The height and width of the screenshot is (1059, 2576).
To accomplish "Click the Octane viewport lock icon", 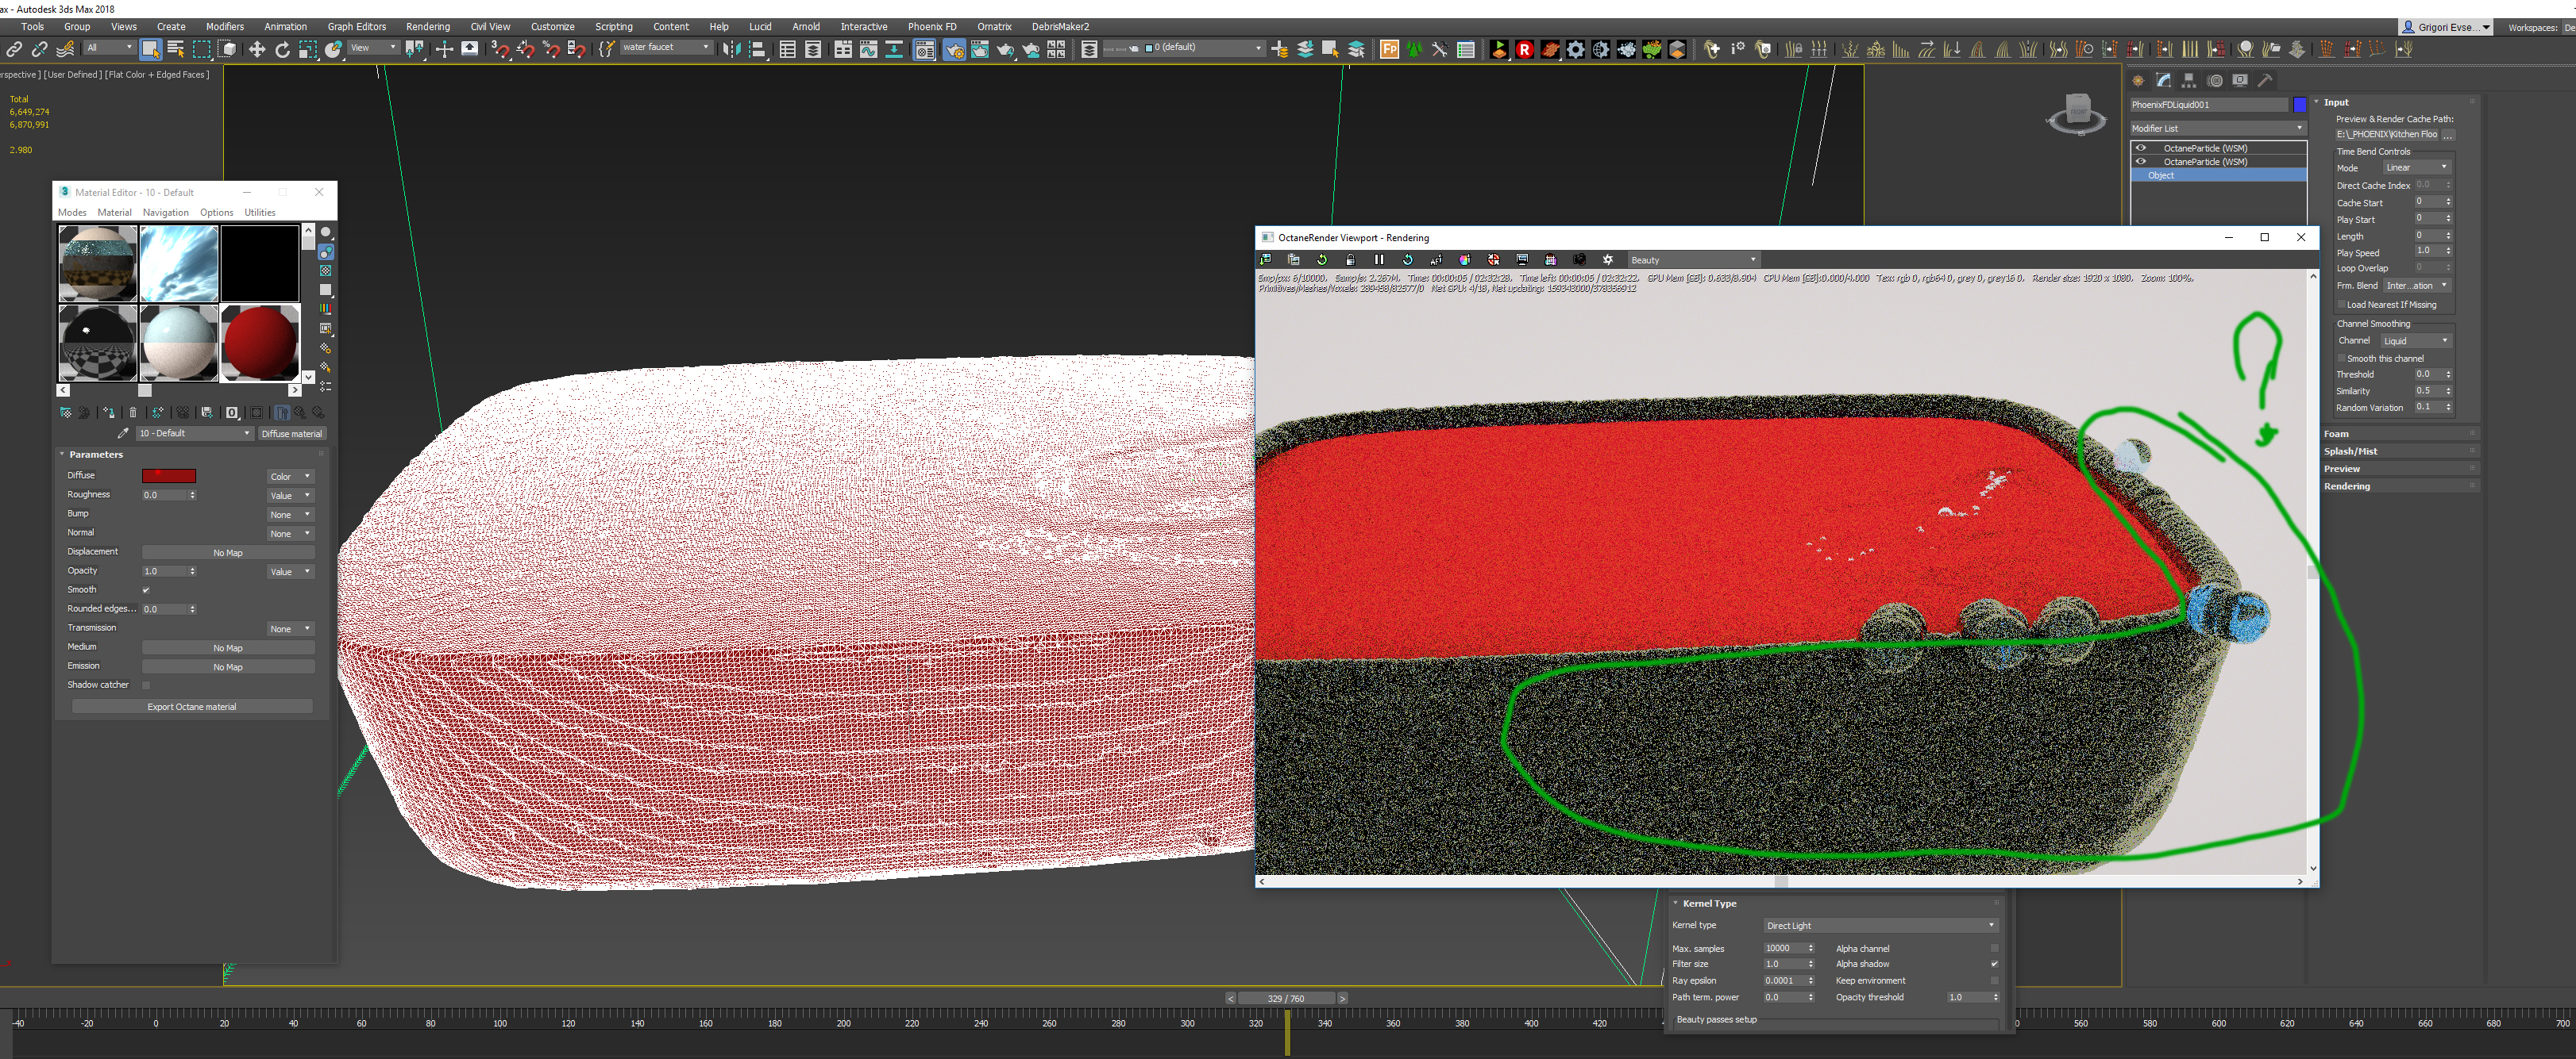I will (1350, 259).
